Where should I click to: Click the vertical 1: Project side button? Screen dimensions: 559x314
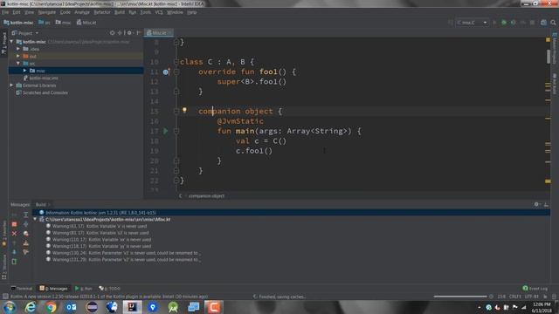(3, 43)
